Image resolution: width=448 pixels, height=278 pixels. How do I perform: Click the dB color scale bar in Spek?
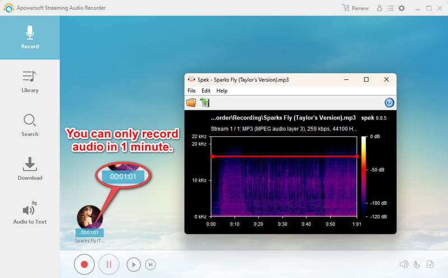click(363, 176)
